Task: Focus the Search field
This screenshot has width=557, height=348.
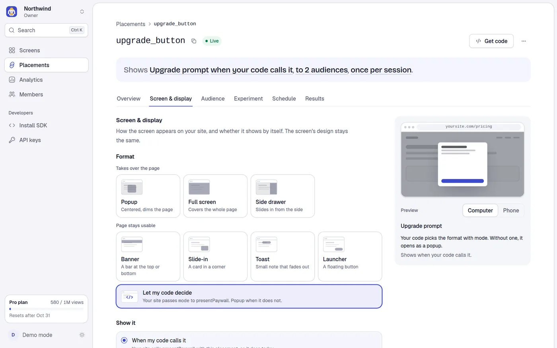Action: (46, 30)
